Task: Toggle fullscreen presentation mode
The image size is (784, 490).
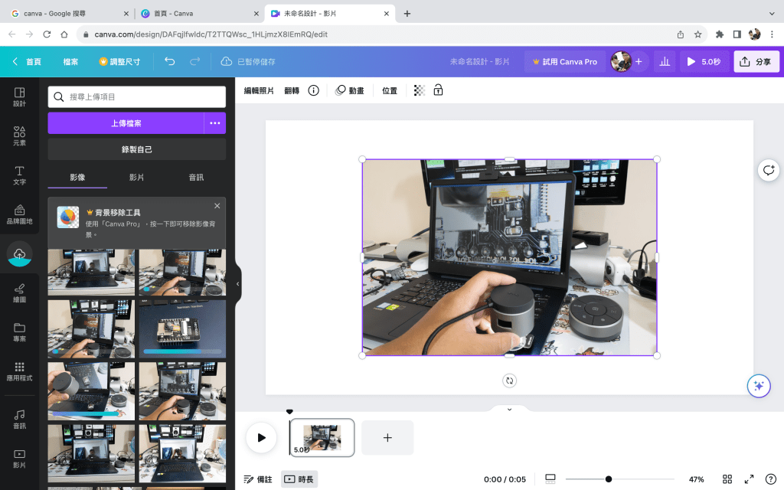Action: tap(749, 479)
